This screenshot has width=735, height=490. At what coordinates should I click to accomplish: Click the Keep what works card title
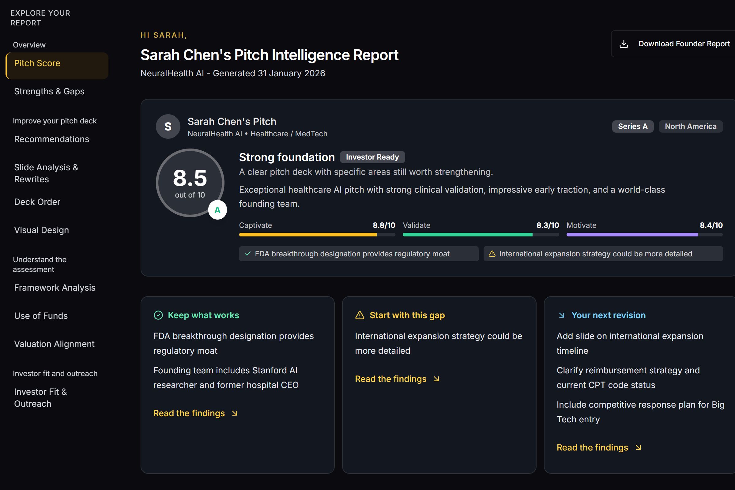tap(203, 315)
